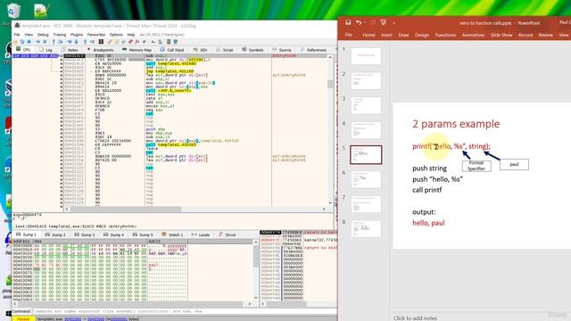The width and height of the screenshot is (571, 321).
Task: Open the Windows Start button
Action: (x=8, y=313)
